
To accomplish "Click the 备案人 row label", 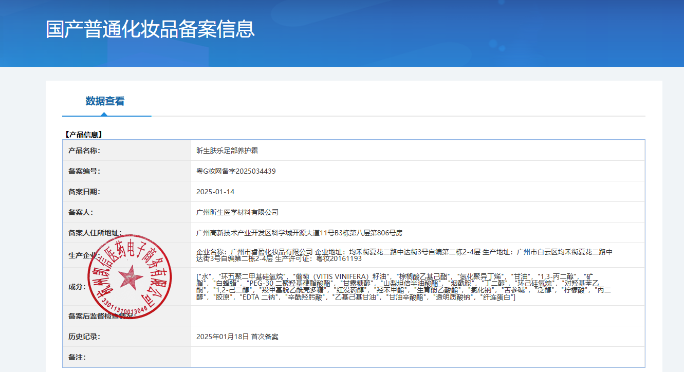I will pyautogui.click(x=81, y=212).
